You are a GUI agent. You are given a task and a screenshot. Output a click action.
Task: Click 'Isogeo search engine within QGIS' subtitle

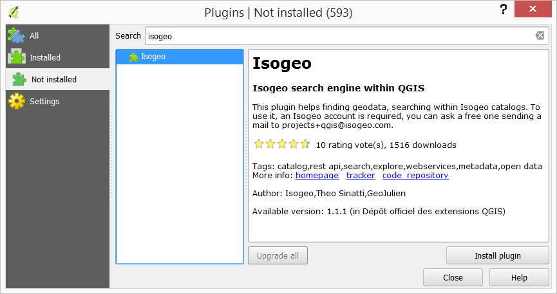(338, 88)
